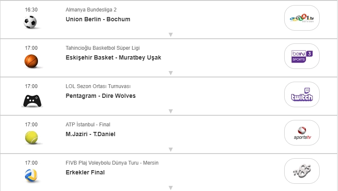Open the Twitch channel logo
The width and height of the screenshot is (338, 191).
click(302, 94)
